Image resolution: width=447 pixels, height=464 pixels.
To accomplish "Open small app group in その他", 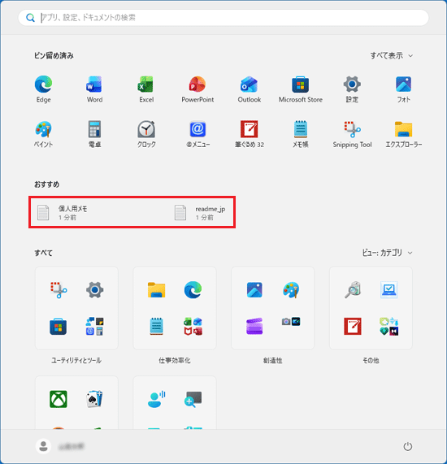I will (x=389, y=327).
